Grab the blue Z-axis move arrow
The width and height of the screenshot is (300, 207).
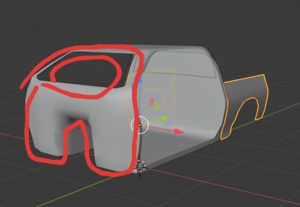tap(140, 80)
